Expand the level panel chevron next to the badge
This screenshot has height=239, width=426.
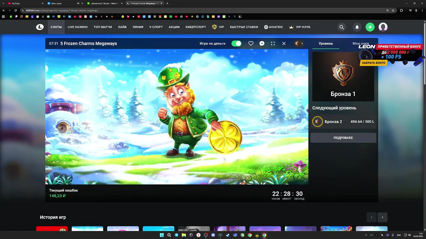pos(302,43)
